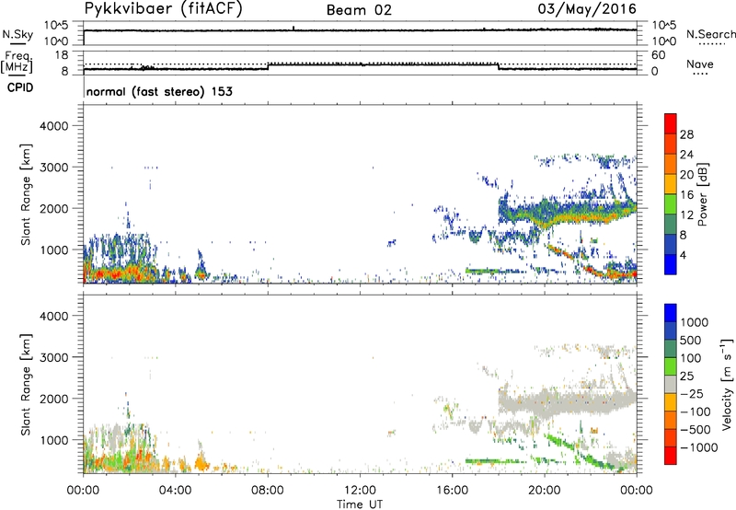Click the gray band of velocity color bar
The height and width of the screenshot is (510, 736).
[671, 385]
